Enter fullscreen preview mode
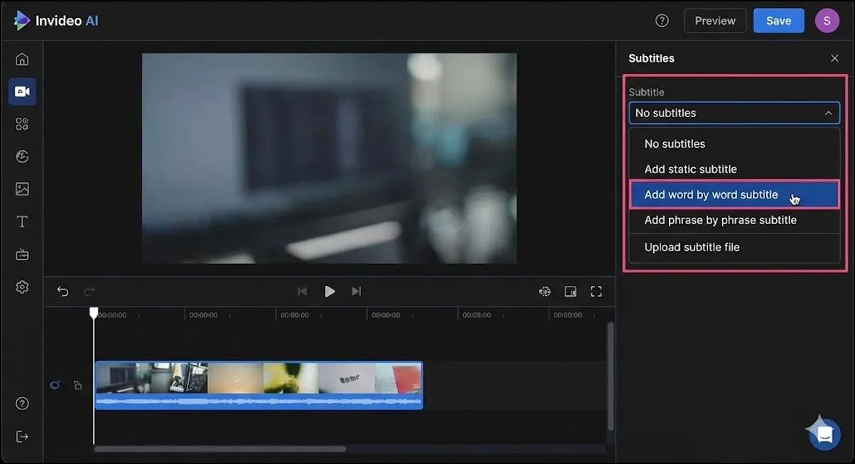 (596, 291)
